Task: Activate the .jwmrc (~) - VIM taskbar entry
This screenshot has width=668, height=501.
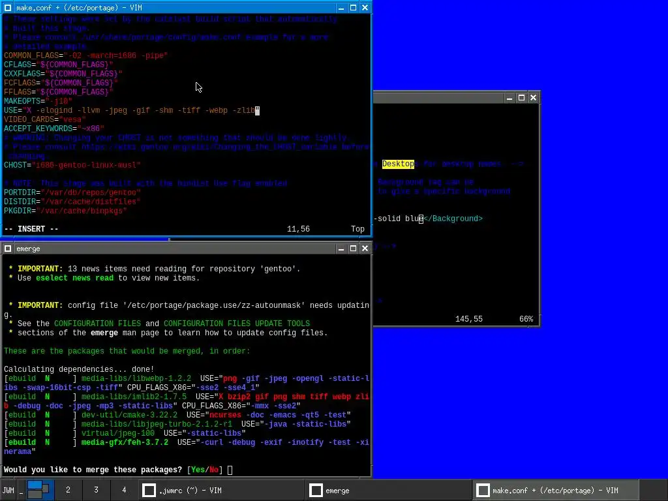Action: pyautogui.click(x=222, y=490)
